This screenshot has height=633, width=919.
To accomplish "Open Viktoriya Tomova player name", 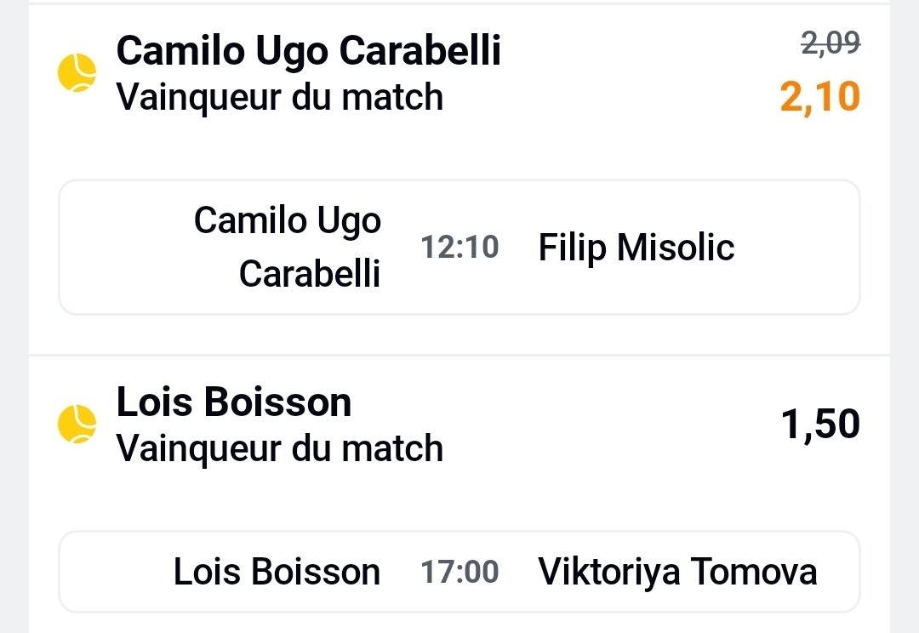I will tap(677, 572).
